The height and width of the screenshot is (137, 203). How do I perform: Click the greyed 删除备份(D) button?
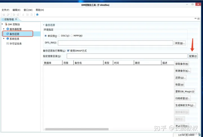click(182, 112)
